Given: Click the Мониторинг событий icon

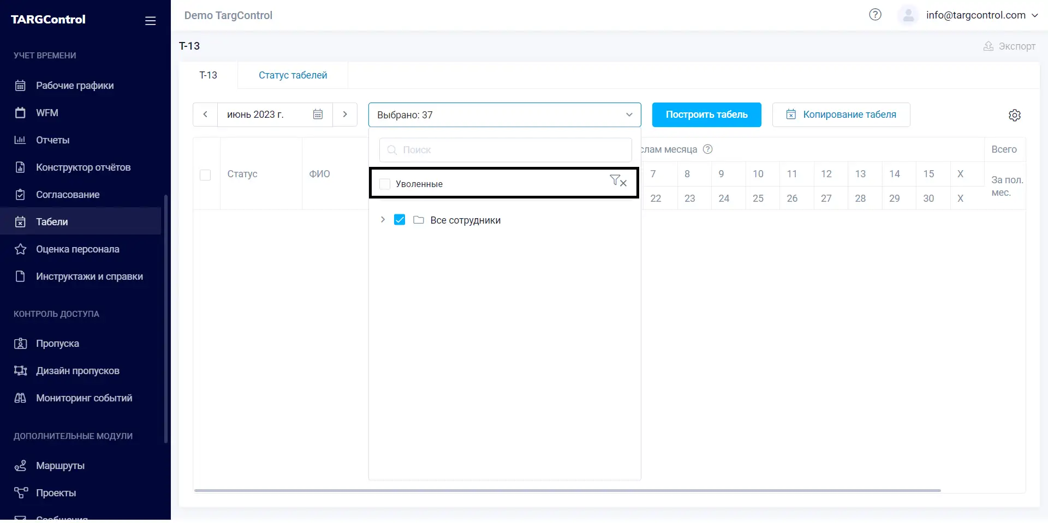Looking at the screenshot, I should click(x=20, y=398).
